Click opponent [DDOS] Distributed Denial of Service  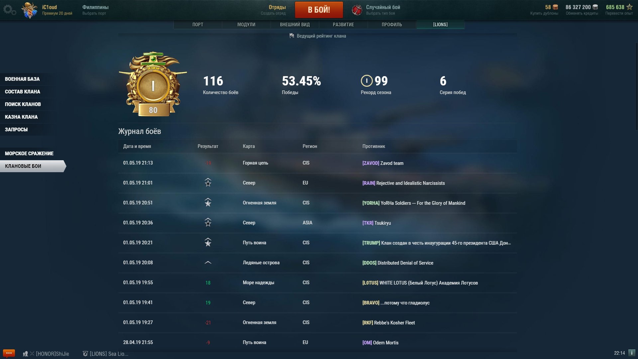[x=398, y=263]
